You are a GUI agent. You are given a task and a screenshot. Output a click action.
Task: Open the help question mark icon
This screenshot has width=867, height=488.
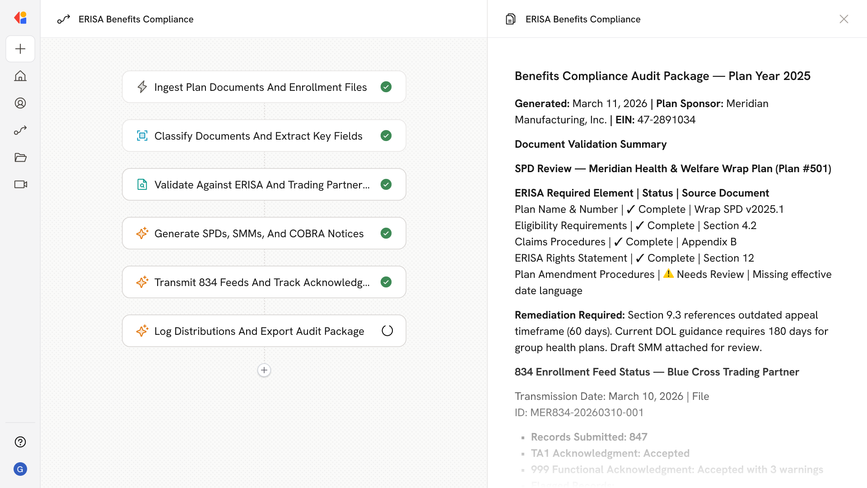click(x=20, y=442)
